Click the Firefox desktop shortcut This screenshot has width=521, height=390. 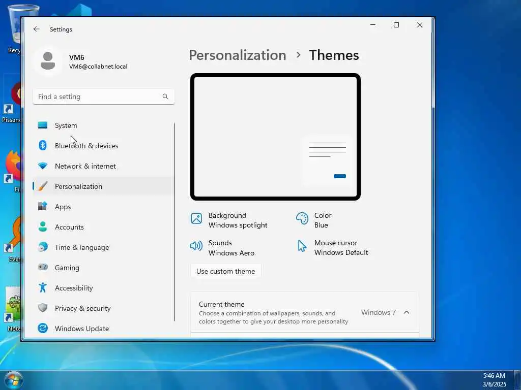pos(13,172)
